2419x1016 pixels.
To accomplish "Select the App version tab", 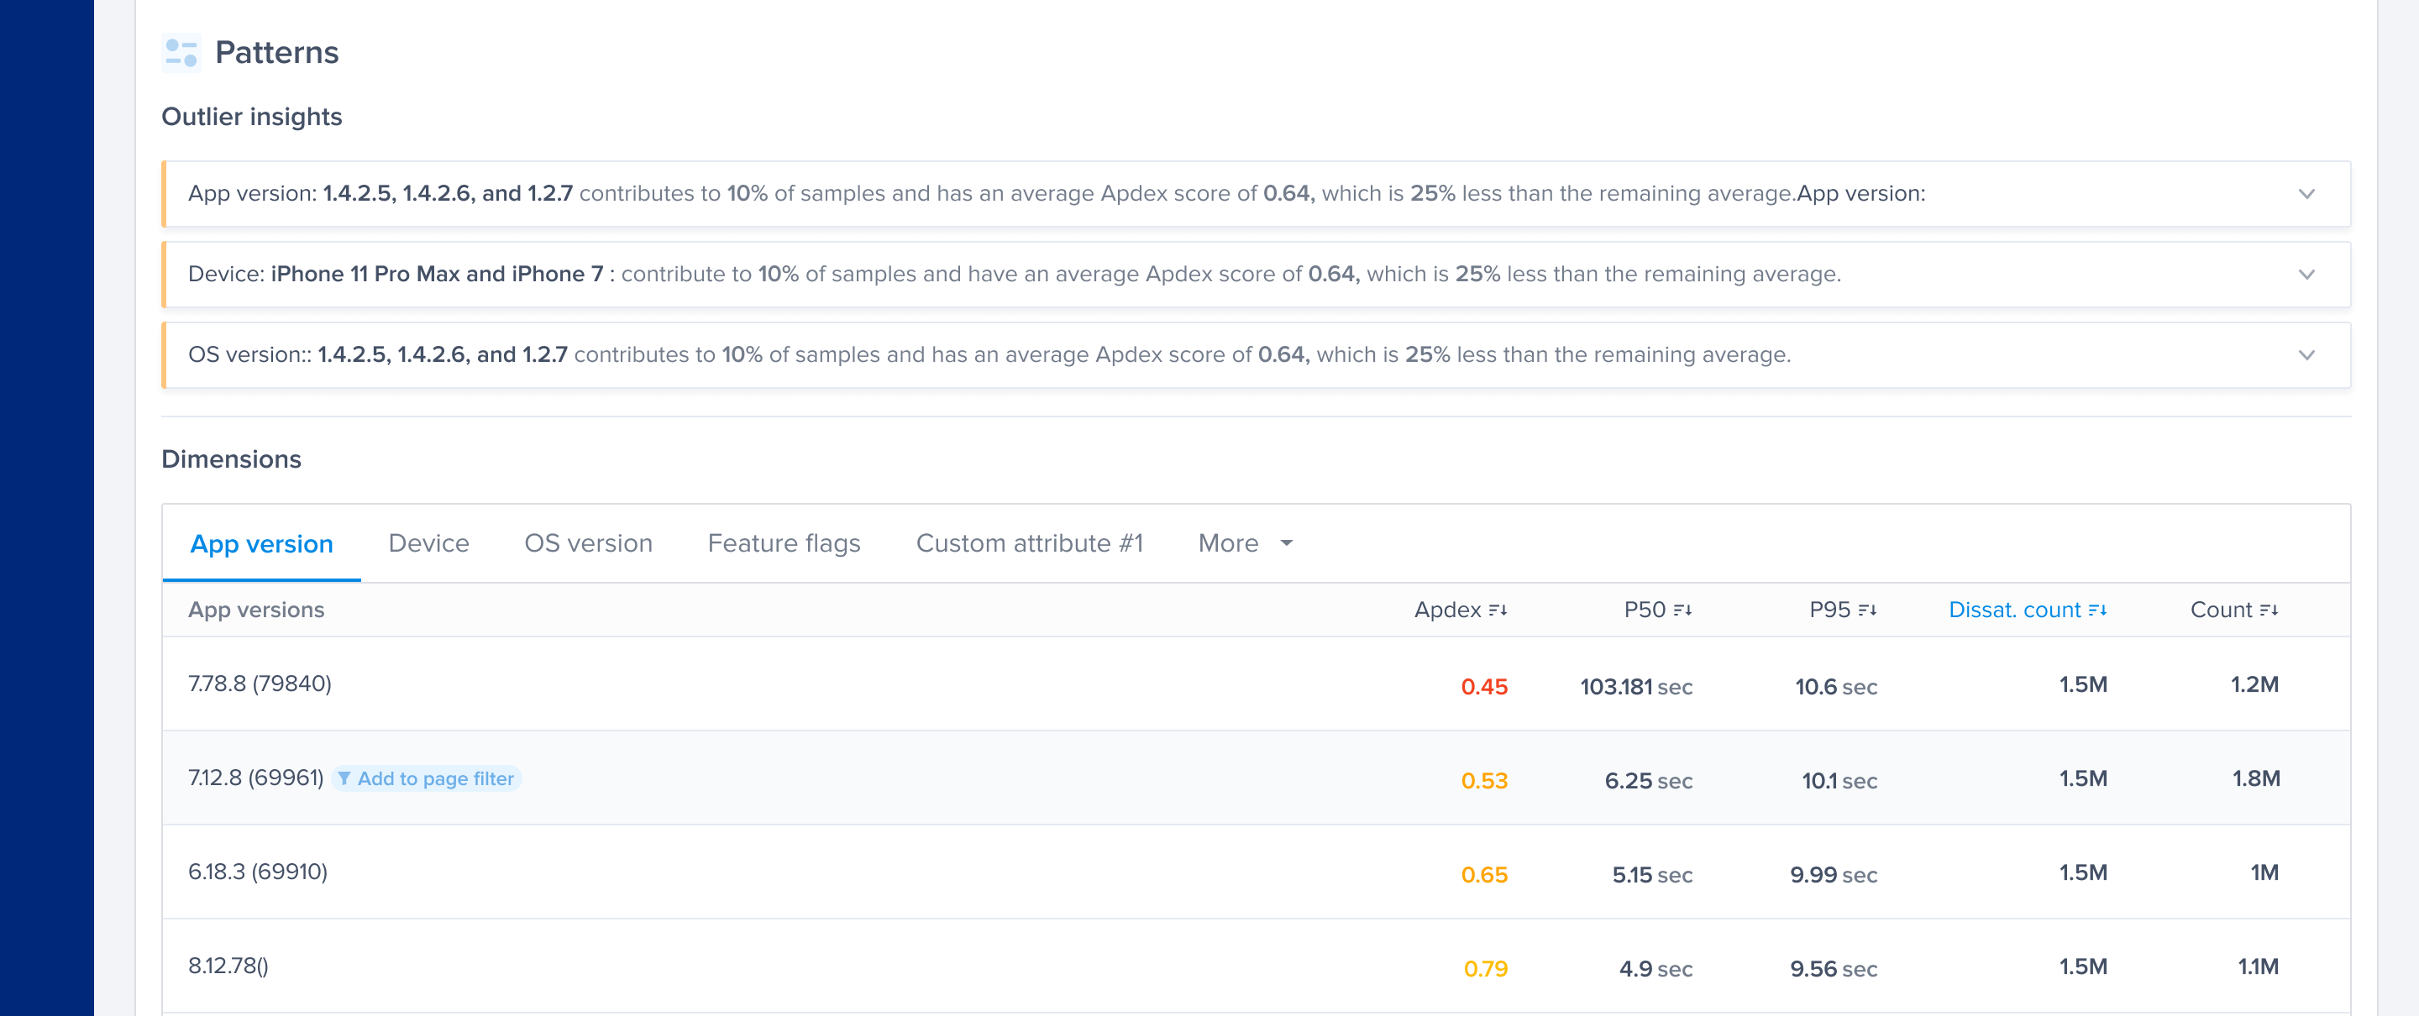I will pyautogui.click(x=261, y=545).
